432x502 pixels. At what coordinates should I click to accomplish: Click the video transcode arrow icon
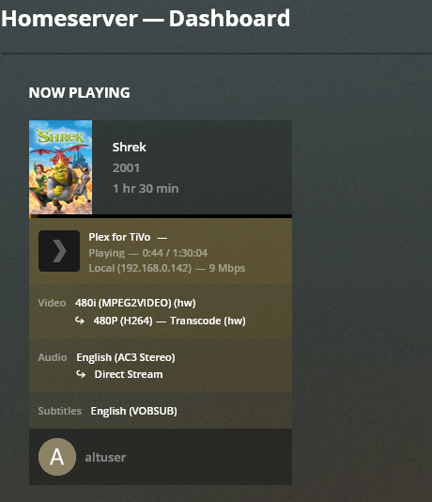pos(80,321)
